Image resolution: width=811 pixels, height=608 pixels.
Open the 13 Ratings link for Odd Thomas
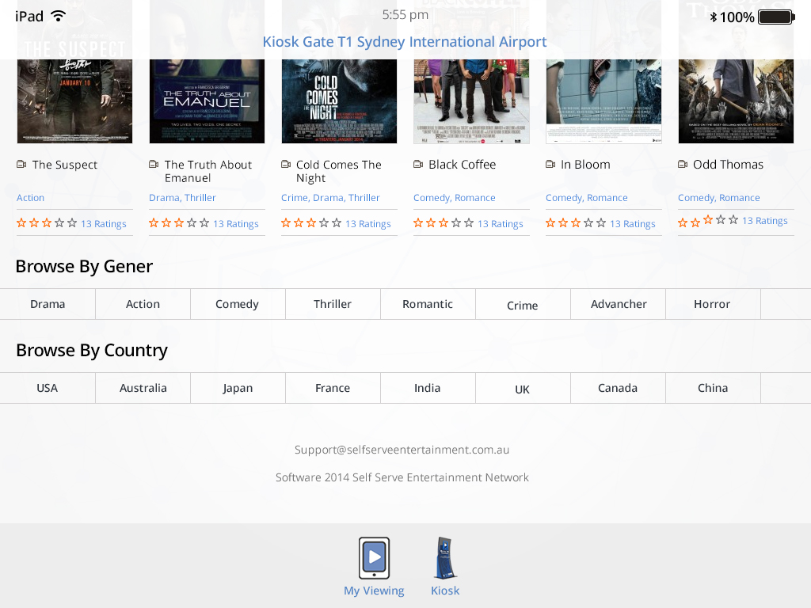coord(764,220)
